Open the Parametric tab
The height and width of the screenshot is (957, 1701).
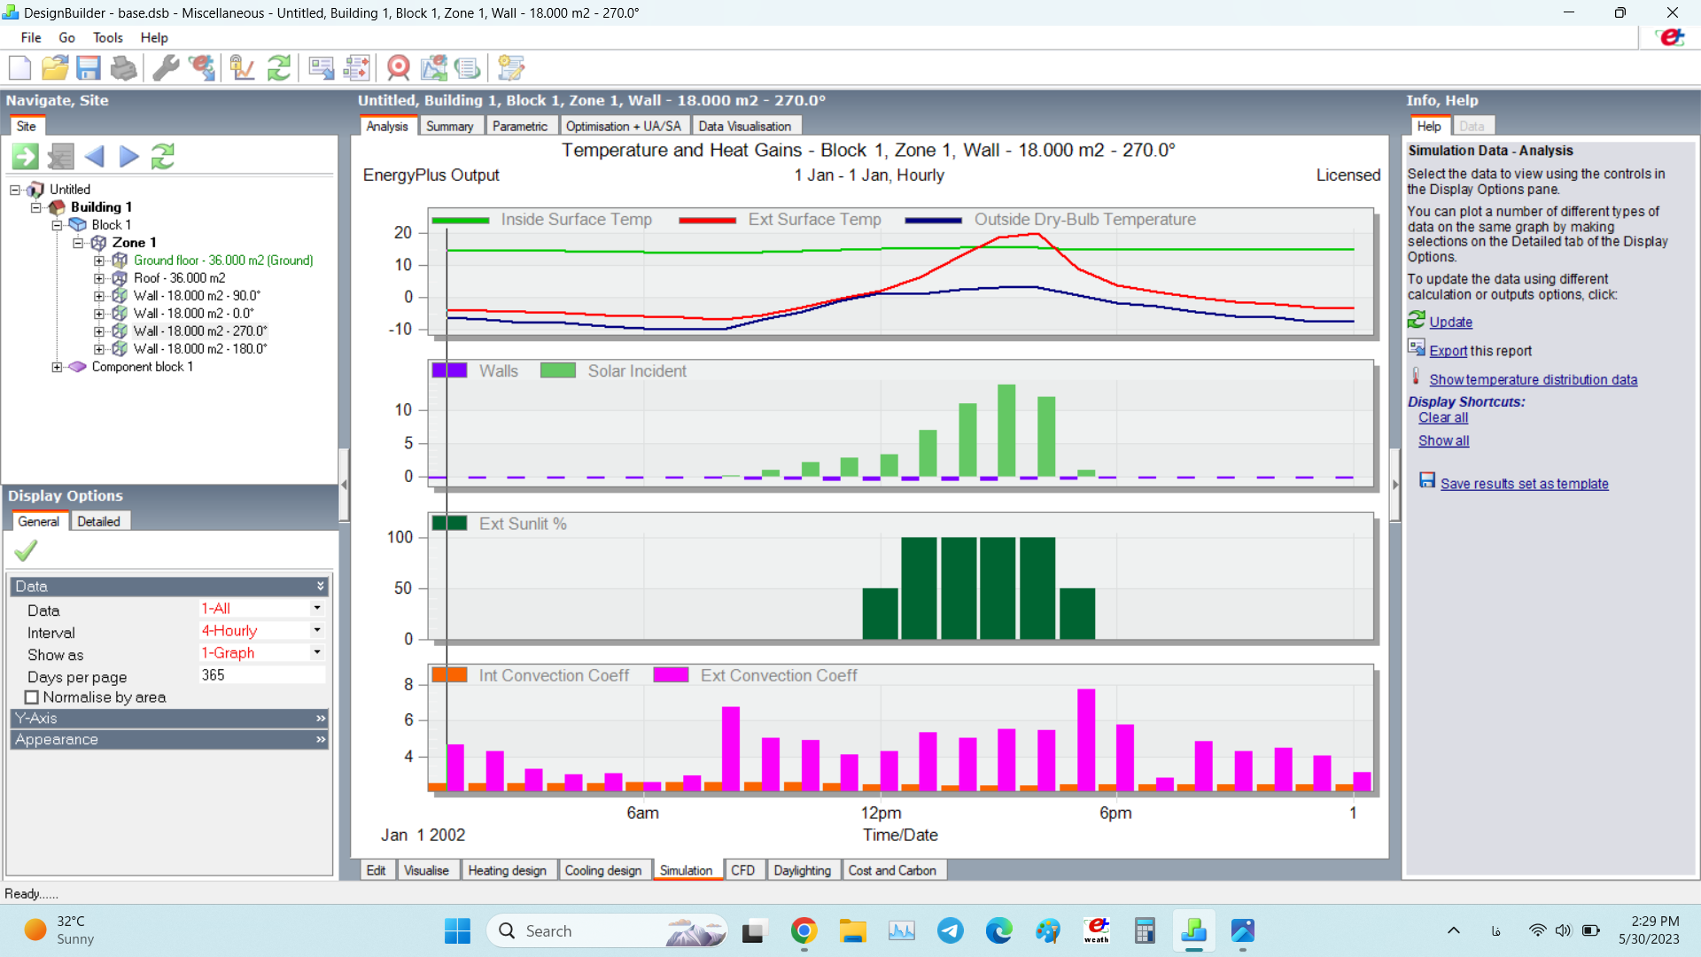click(x=520, y=127)
